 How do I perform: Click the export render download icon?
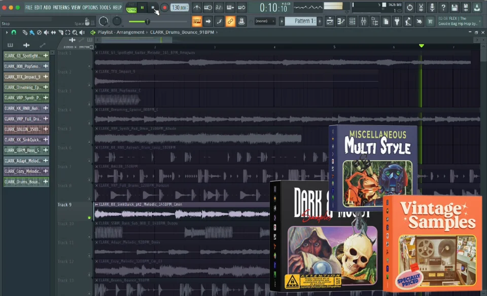pos(477,8)
